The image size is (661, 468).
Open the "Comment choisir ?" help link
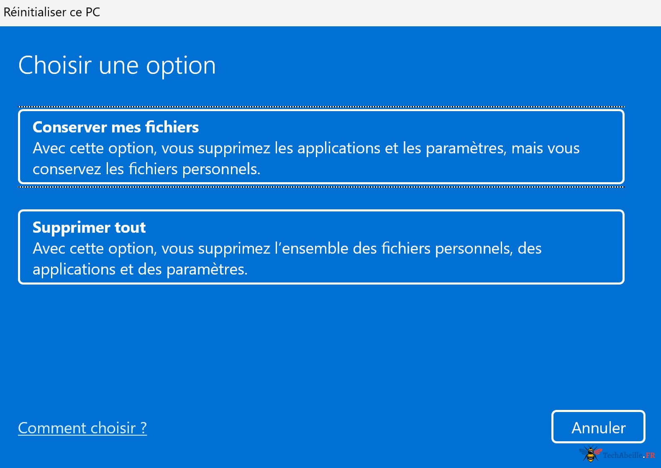coord(82,428)
